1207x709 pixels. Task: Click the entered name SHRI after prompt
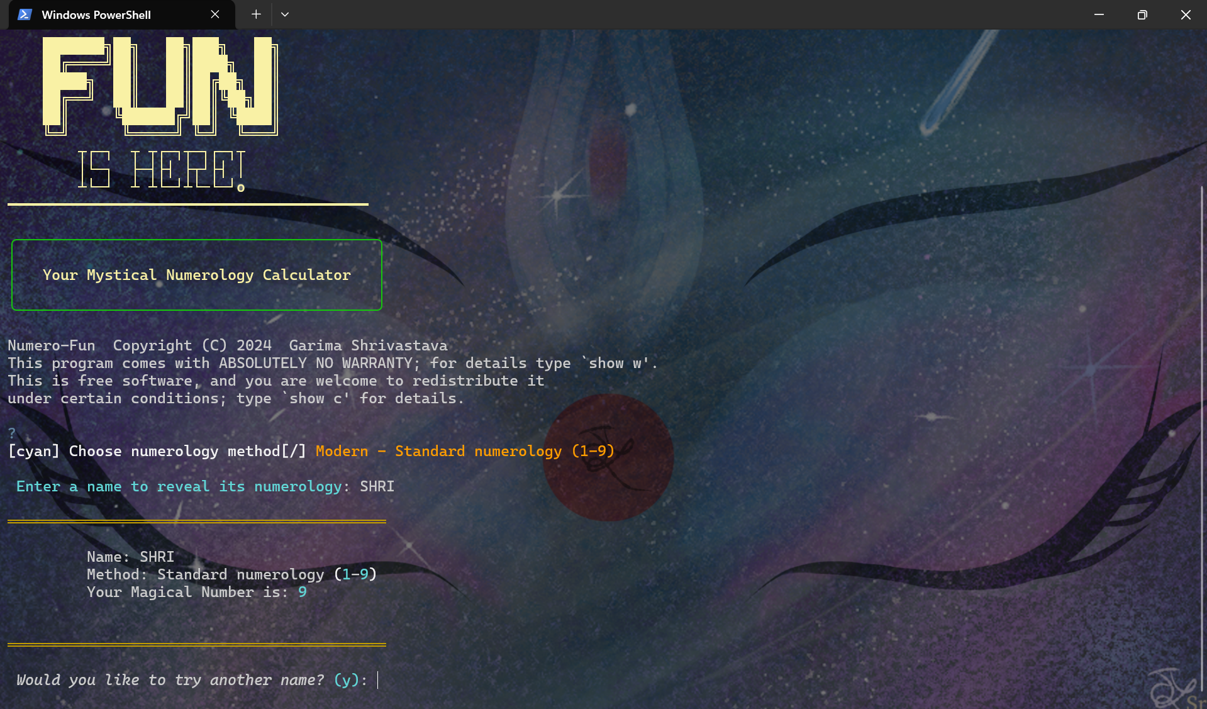[377, 487]
